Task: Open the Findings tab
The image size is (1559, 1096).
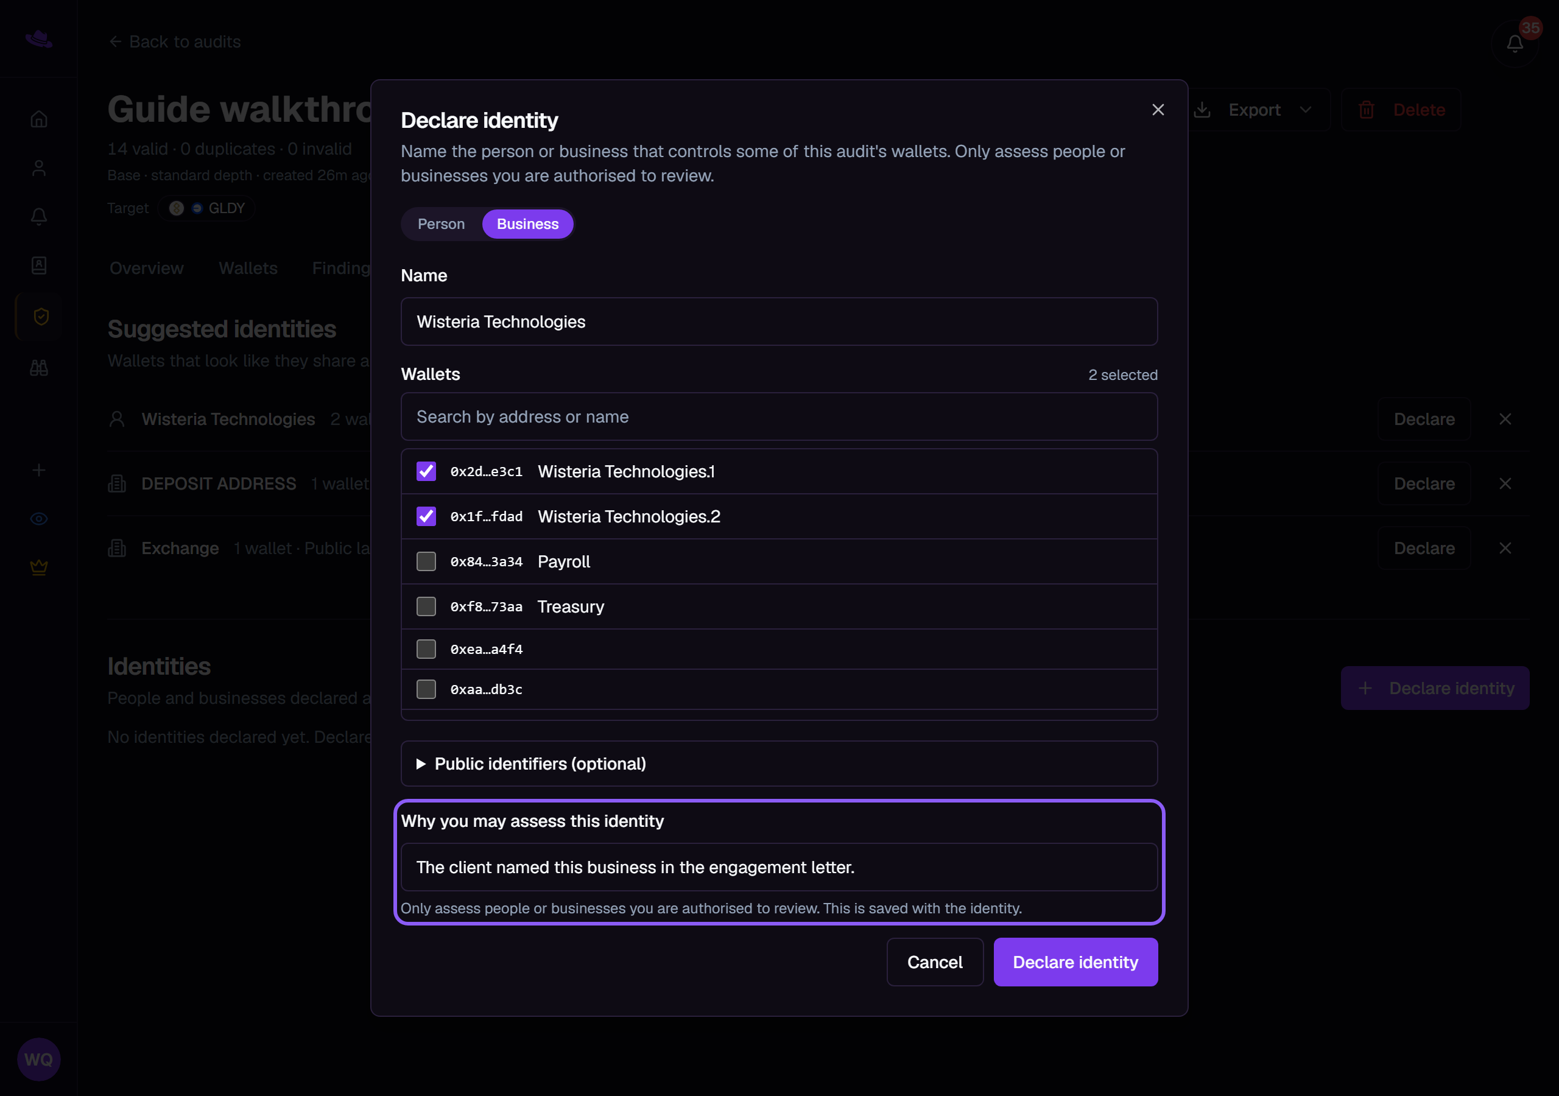Action: (x=341, y=269)
